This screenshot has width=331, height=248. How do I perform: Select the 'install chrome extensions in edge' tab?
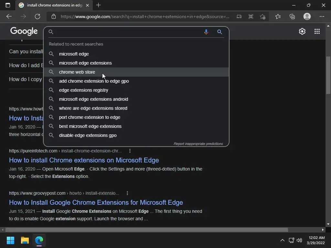54,5
